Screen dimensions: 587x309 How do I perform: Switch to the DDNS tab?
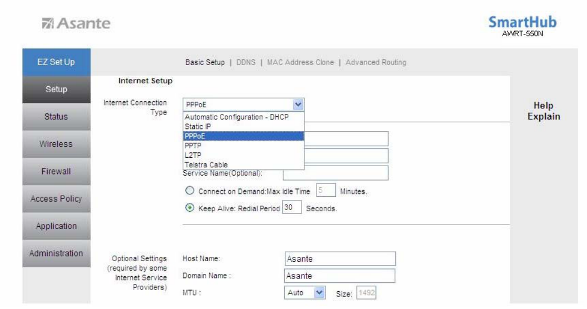pyautogui.click(x=245, y=62)
